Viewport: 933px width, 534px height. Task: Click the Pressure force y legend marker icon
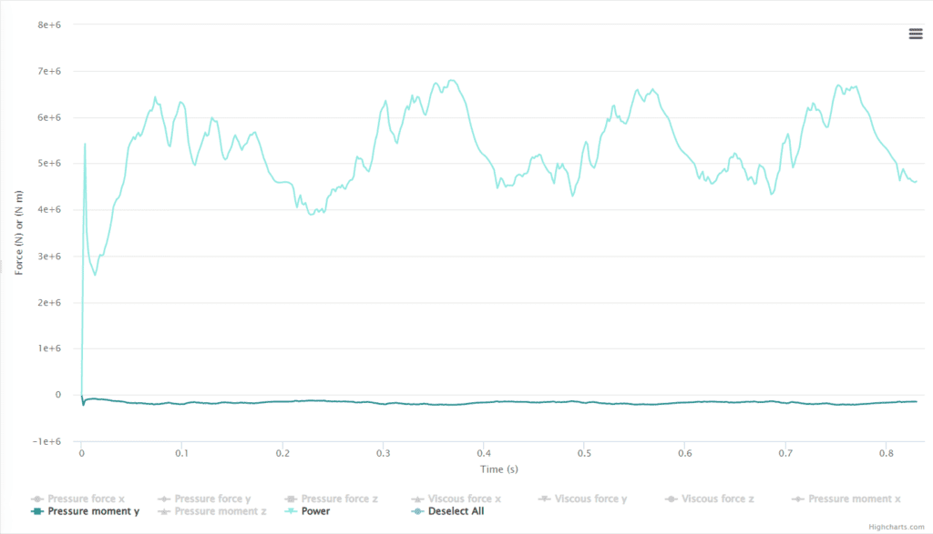click(163, 499)
